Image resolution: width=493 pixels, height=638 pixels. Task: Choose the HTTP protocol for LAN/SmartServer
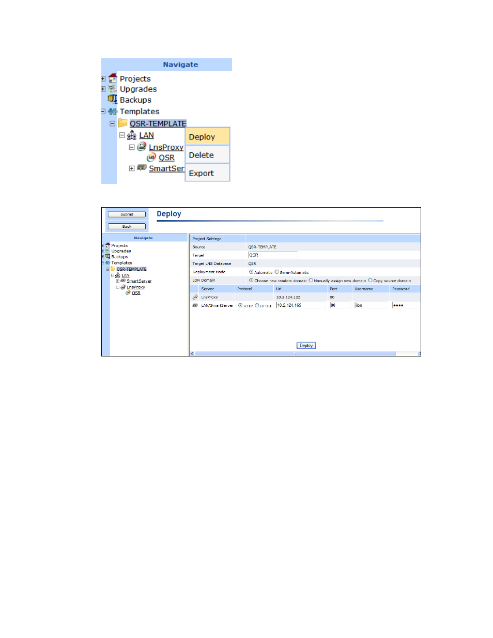coord(240,305)
